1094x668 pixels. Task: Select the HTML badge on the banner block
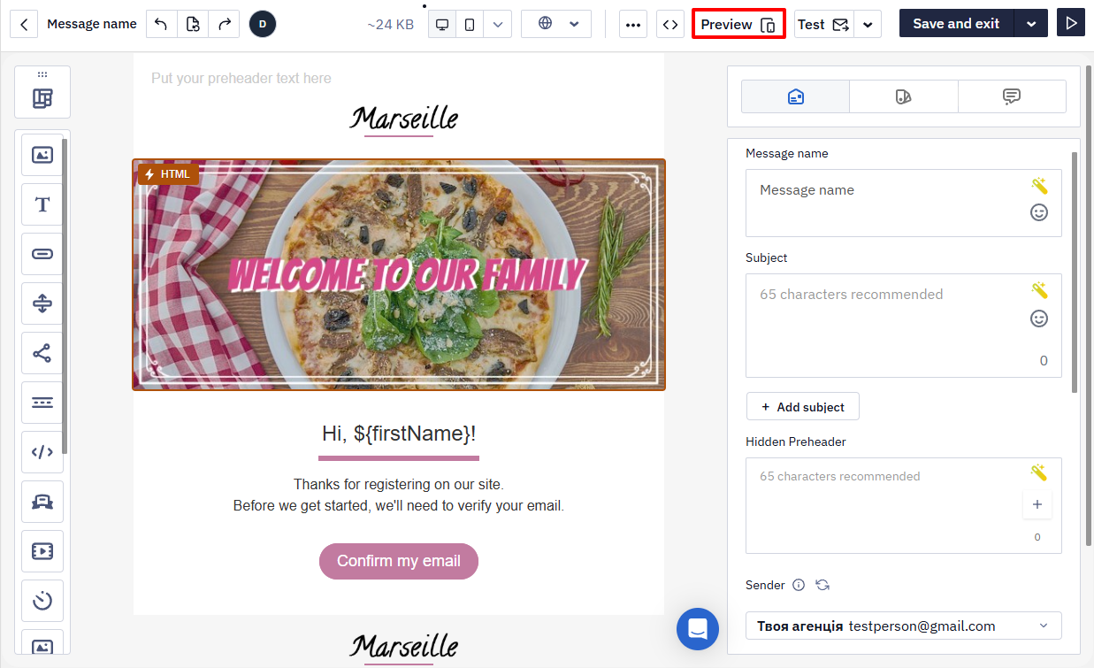168,174
